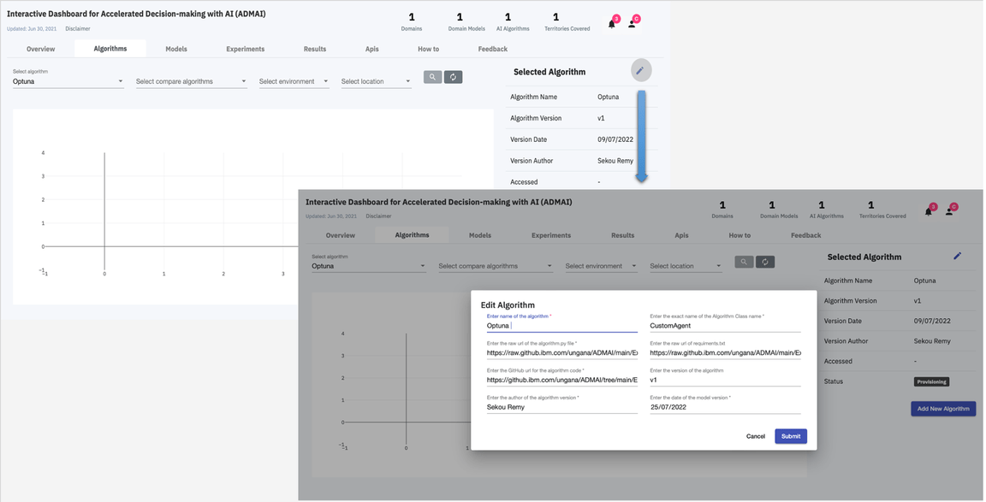Click the Add New Algorithm button
The height and width of the screenshot is (502, 986).
pyautogui.click(x=942, y=409)
